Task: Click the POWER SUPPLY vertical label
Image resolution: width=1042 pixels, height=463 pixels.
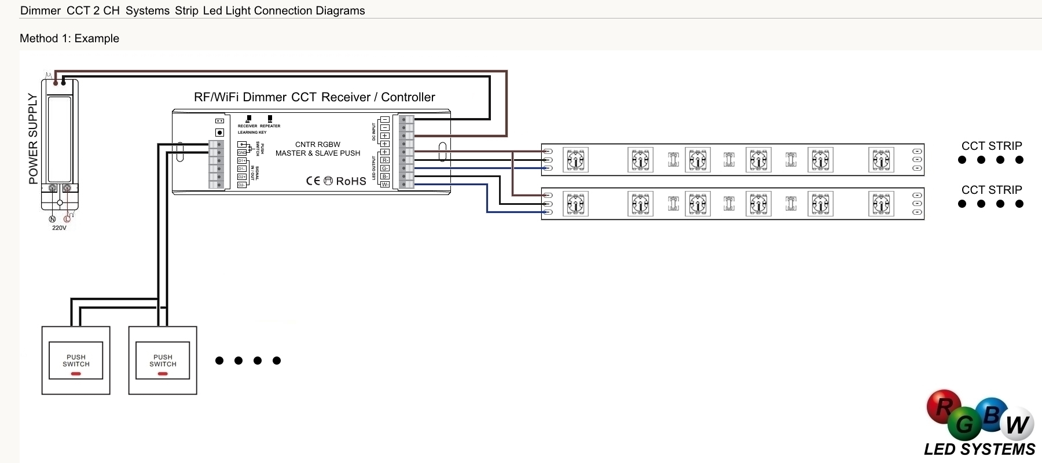Action: [x=33, y=139]
